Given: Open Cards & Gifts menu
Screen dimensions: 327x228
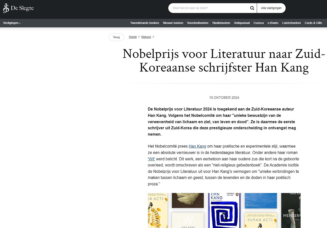Looking at the screenshot, I should (x=313, y=23).
